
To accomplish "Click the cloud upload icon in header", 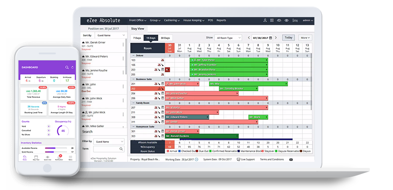I will click(x=278, y=21).
